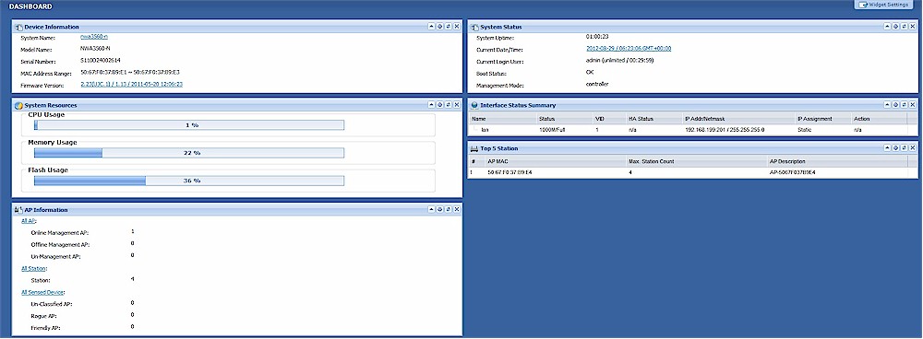Close the System Status widget

(913, 27)
